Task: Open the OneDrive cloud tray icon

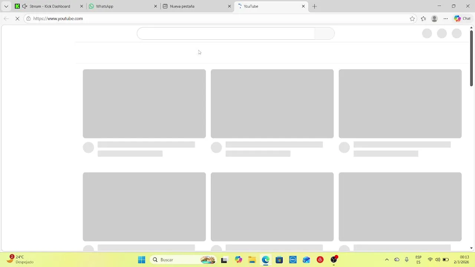Action: click(397, 260)
